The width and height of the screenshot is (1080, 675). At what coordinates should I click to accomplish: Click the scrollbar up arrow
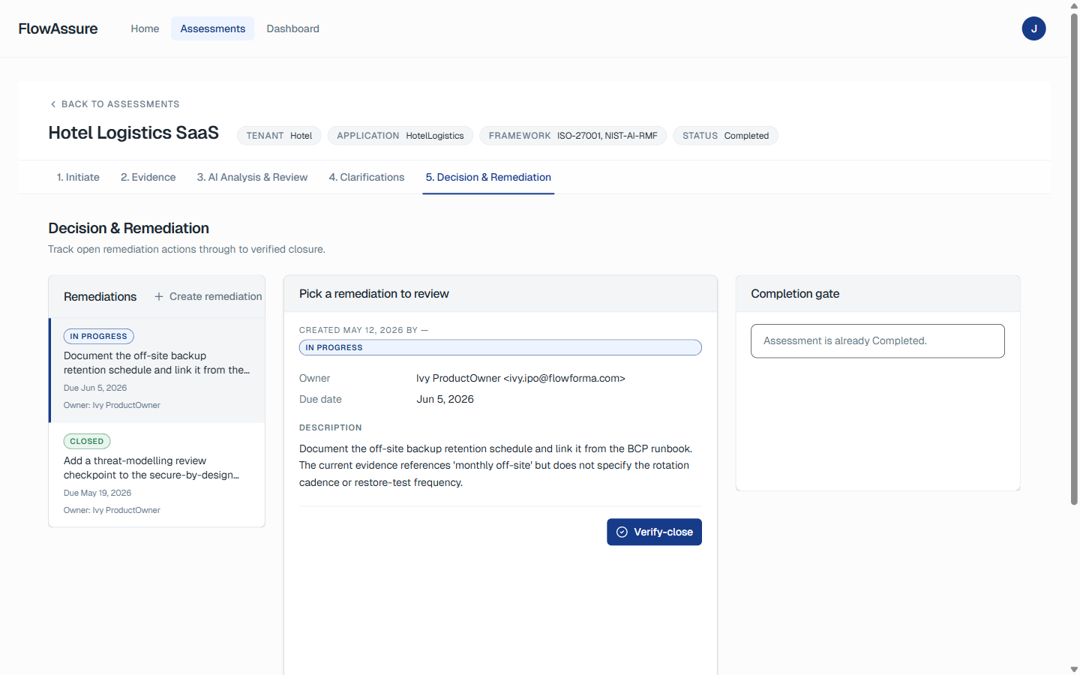[1074, 5]
